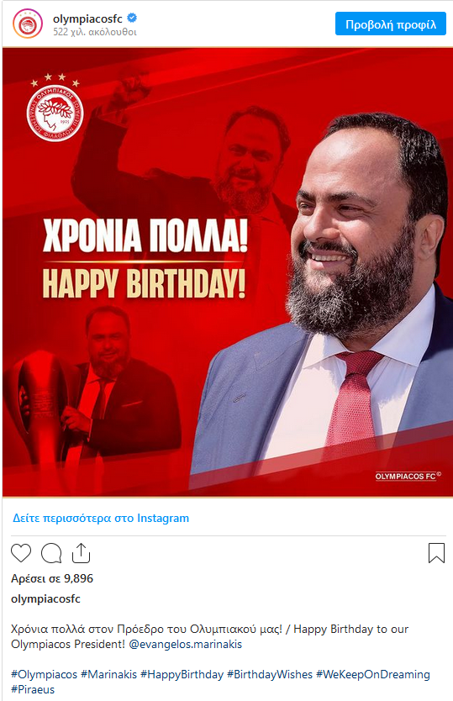Click the olympiacosfc name above the caption
This screenshot has width=453, height=701.
pyautogui.click(x=45, y=599)
